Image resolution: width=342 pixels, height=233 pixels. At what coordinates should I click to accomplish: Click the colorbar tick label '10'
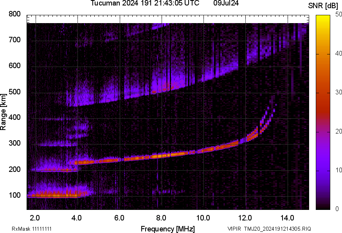(338, 170)
